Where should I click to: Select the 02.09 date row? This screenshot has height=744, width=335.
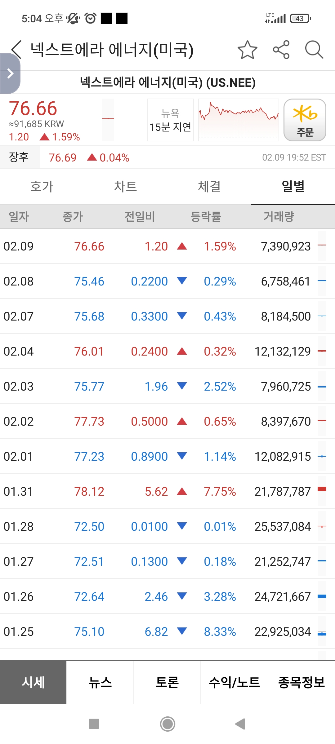(167, 246)
